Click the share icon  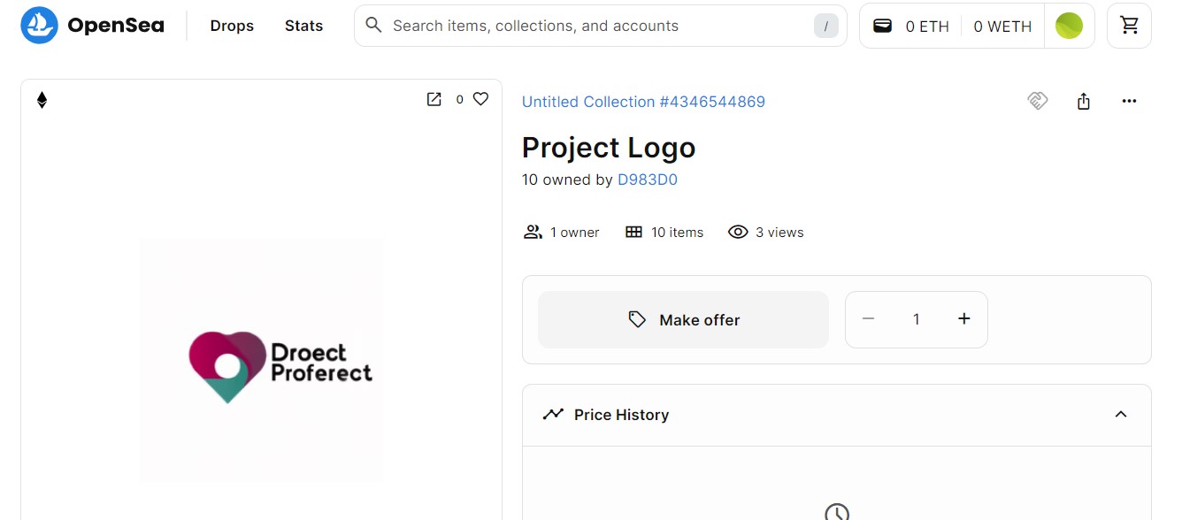[1084, 101]
